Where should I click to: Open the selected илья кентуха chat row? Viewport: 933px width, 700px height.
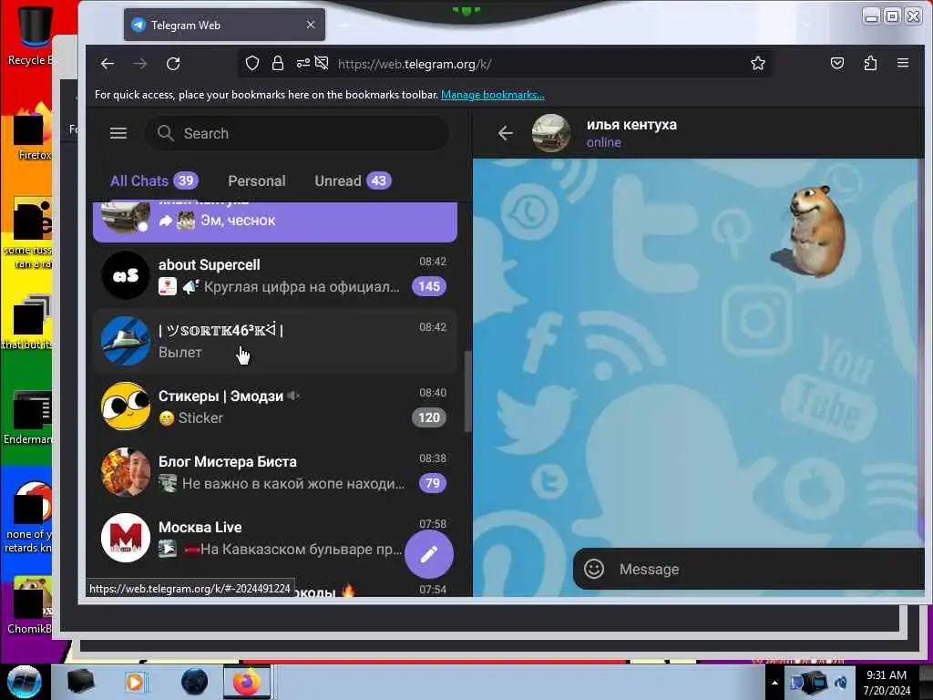click(275, 221)
